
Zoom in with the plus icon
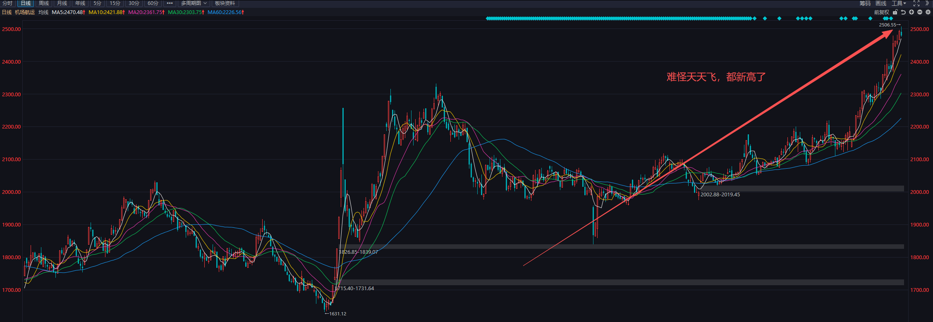(911, 12)
